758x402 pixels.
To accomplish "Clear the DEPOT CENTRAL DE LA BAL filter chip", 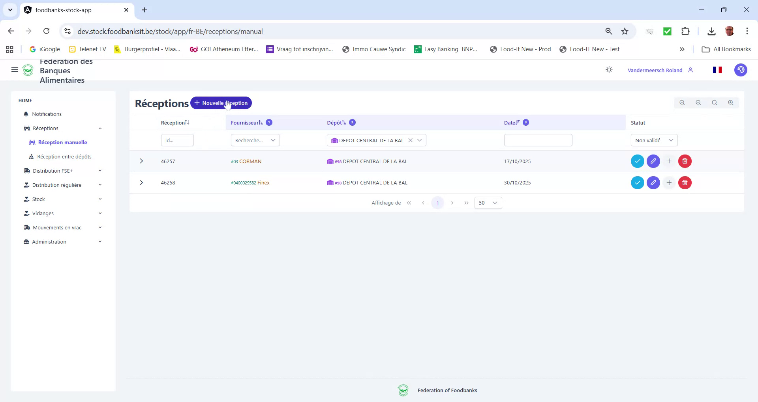I will [411, 140].
